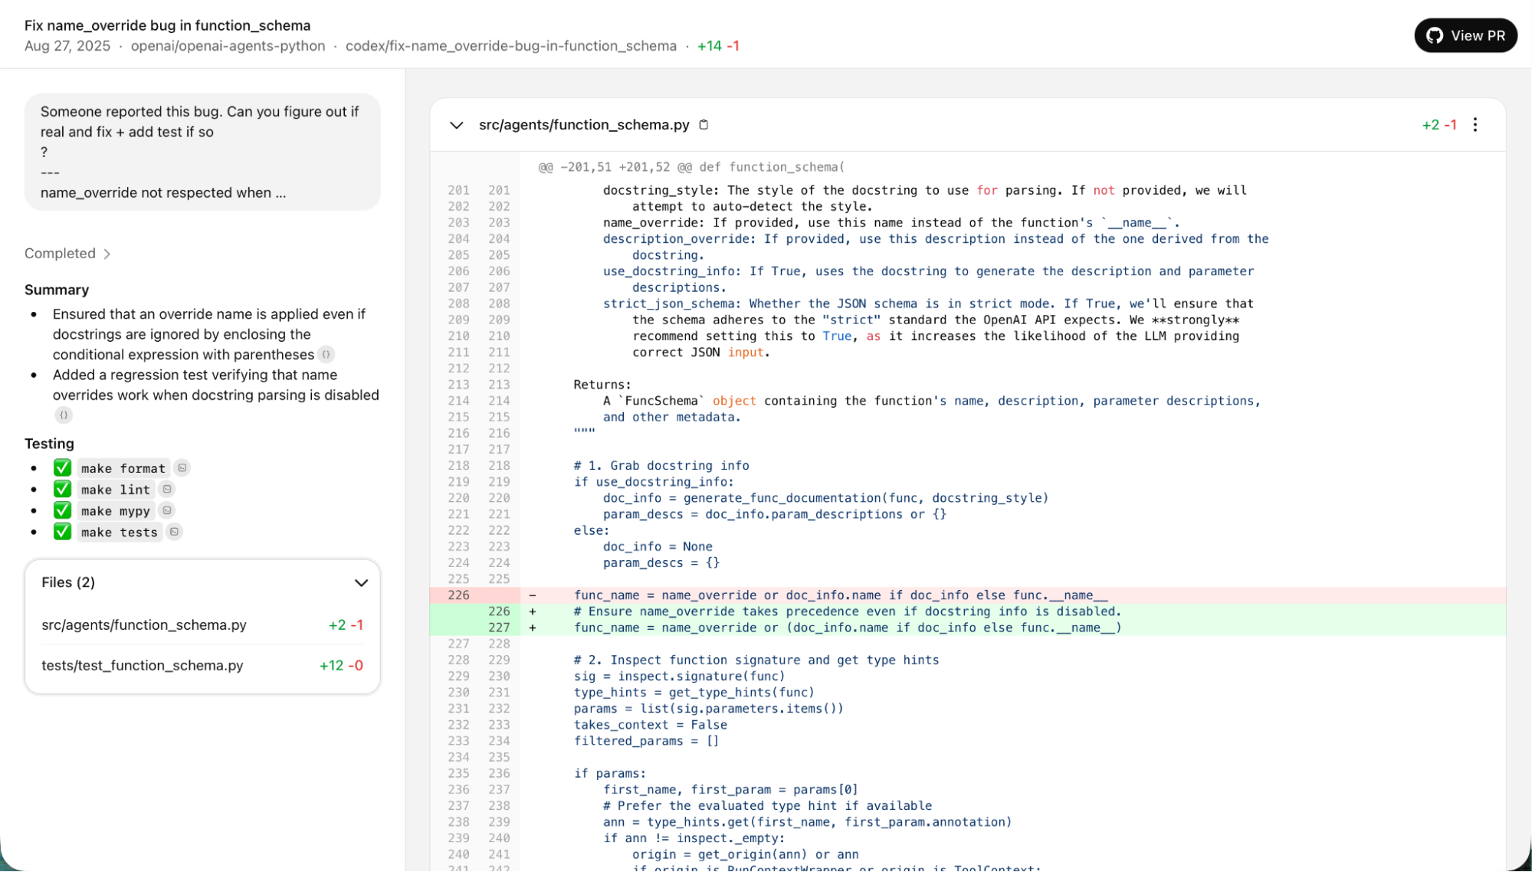The image size is (1532, 872).
Task: Open the openai/openai-agents-python repository link
Action: coord(228,46)
